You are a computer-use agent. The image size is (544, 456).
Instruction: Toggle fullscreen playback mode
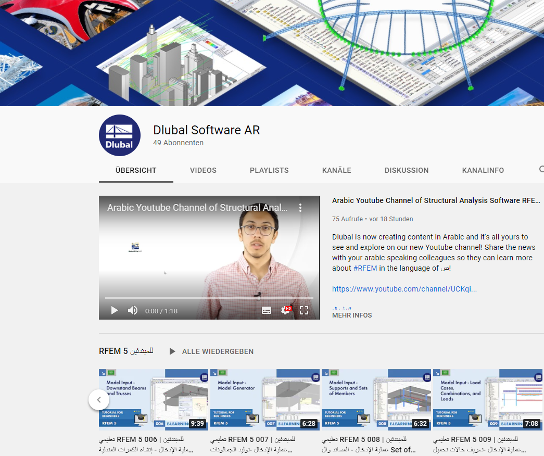[x=304, y=310]
